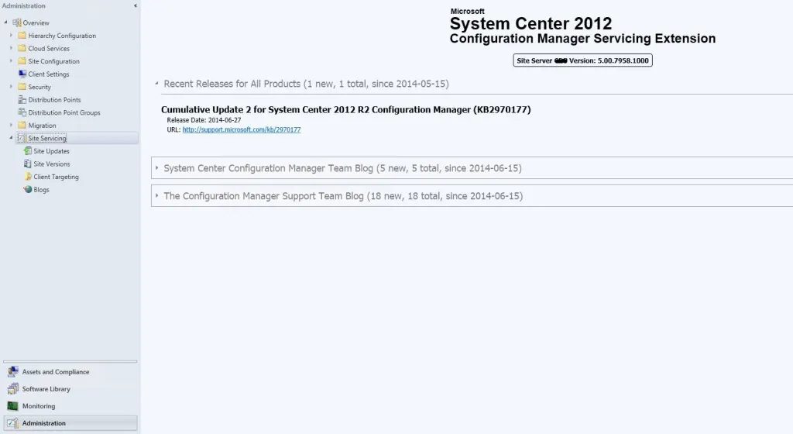Expand the Cloud Services tree node
793x434 pixels.
tap(11, 48)
